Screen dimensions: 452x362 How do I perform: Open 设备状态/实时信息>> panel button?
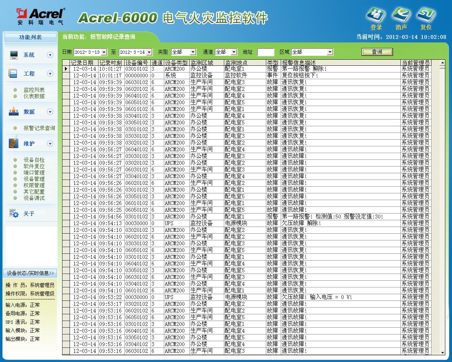(30, 273)
